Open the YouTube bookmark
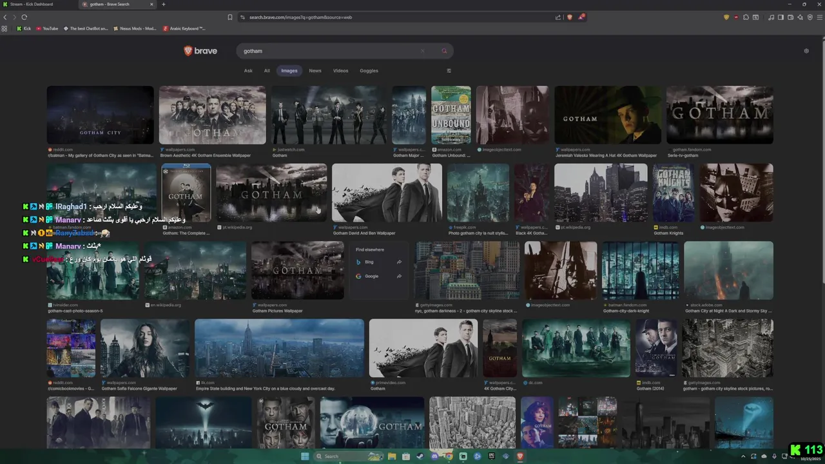The width and height of the screenshot is (825, 464). pos(47,28)
